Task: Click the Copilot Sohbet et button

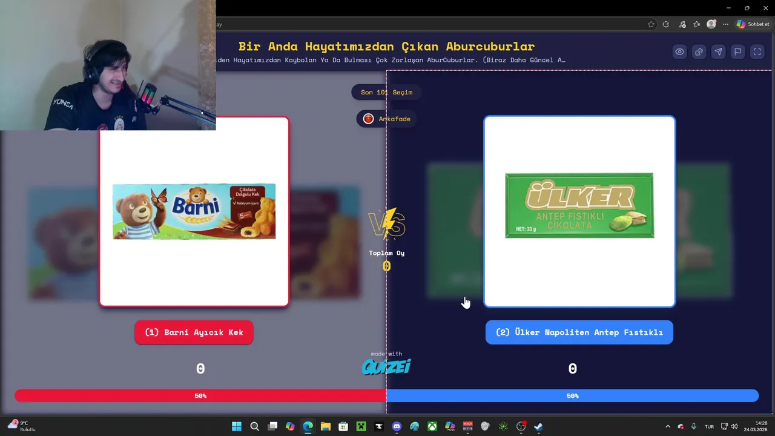Action: (x=753, y=24)
